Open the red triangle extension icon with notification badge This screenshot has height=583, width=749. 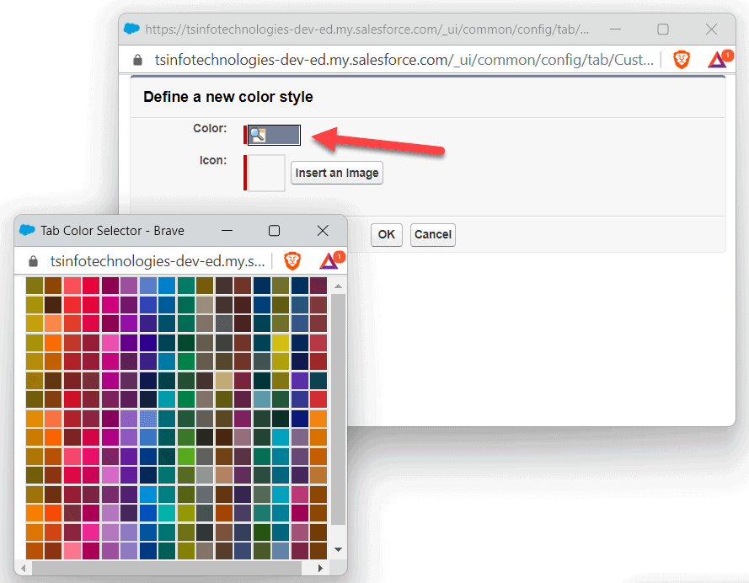pos(719,59)
